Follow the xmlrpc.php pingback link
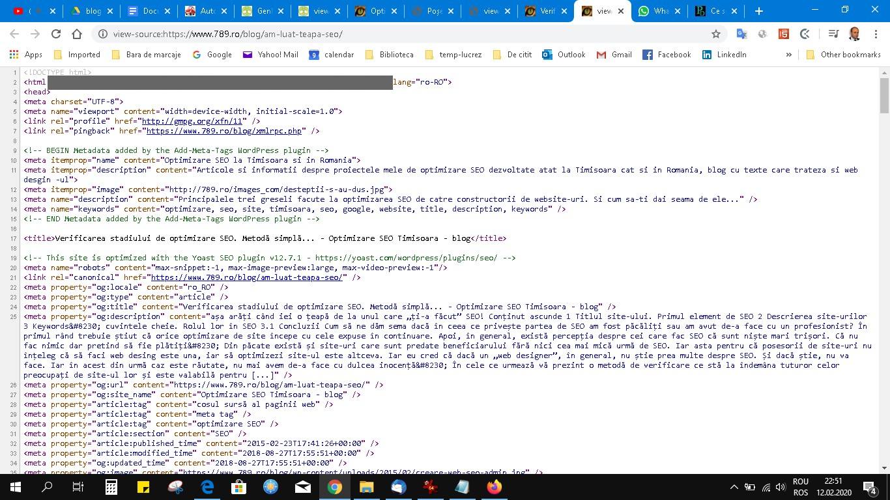The image size is (890, 500). click(x=224, y=131)
